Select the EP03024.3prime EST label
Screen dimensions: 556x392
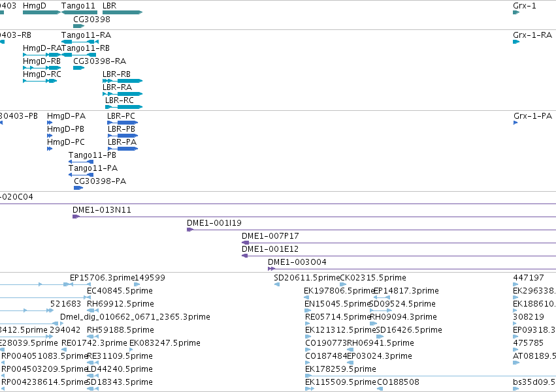pos(380,357)
